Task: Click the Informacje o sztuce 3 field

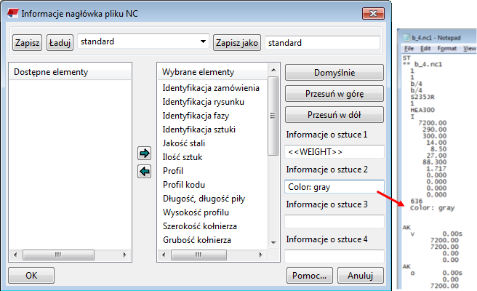Action: (x=334, y=221)
